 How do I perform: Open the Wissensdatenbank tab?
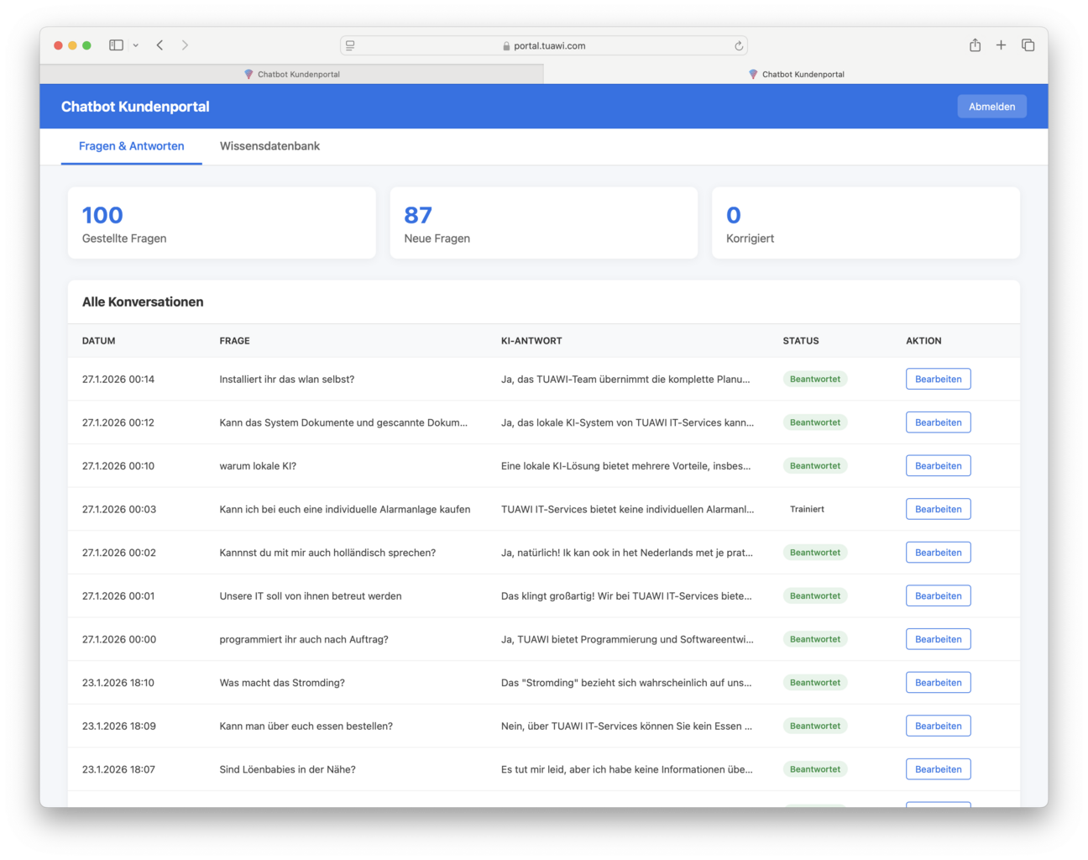pos(269,146)
